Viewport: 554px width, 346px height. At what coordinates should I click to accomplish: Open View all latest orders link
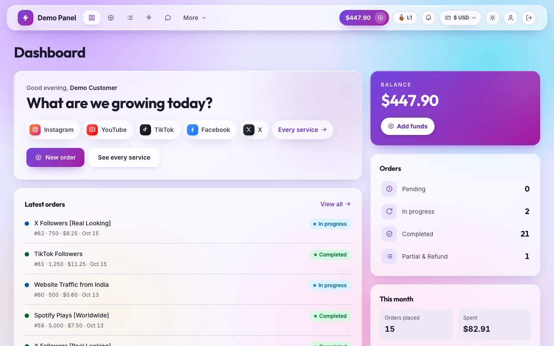tap(335, 204)
